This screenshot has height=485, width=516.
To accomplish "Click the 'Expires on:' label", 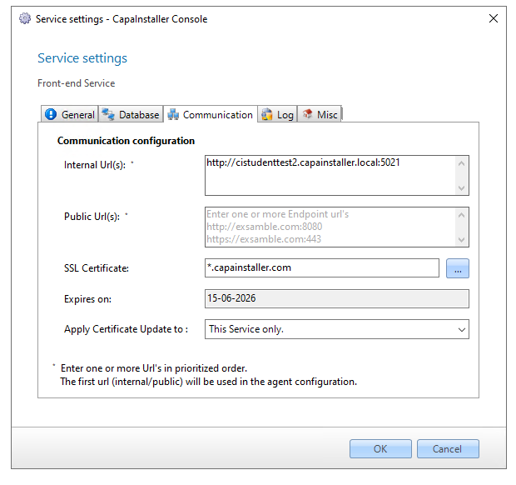I will 87,299.
